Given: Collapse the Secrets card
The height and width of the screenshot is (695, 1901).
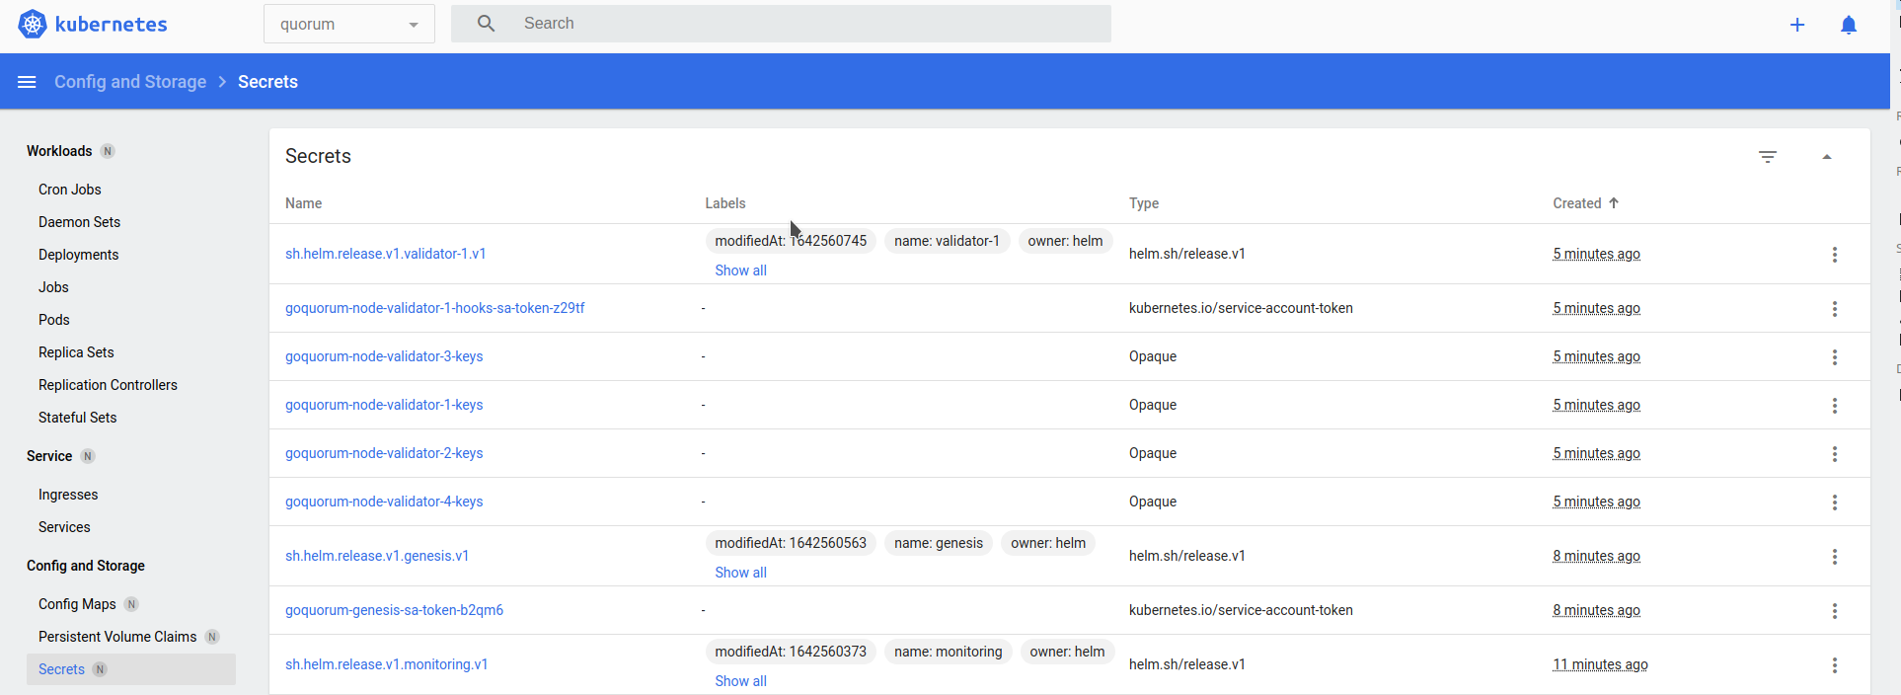Looking at the screenshot, I should (1826, 157).
